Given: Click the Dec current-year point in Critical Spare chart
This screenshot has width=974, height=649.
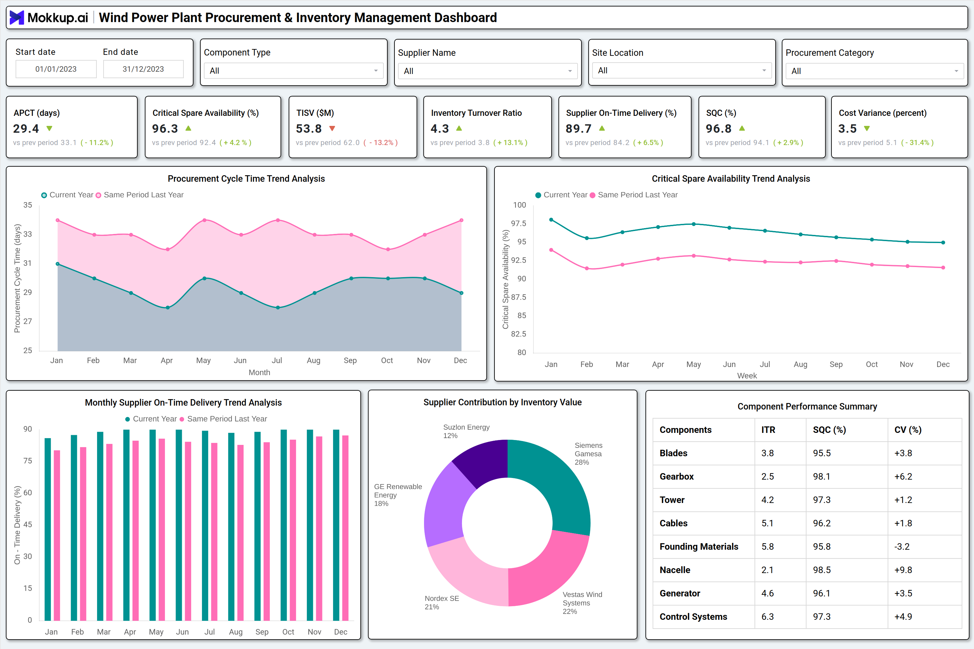Looking at the screenshot, I should (x=943, y=242).
